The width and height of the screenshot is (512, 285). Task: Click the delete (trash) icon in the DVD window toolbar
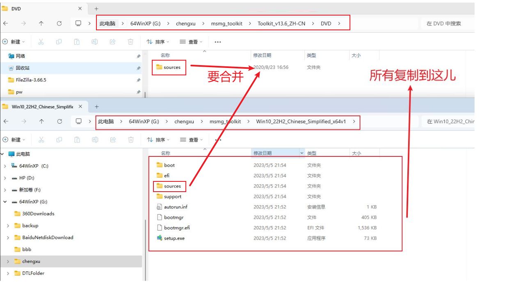coord(130,42)
